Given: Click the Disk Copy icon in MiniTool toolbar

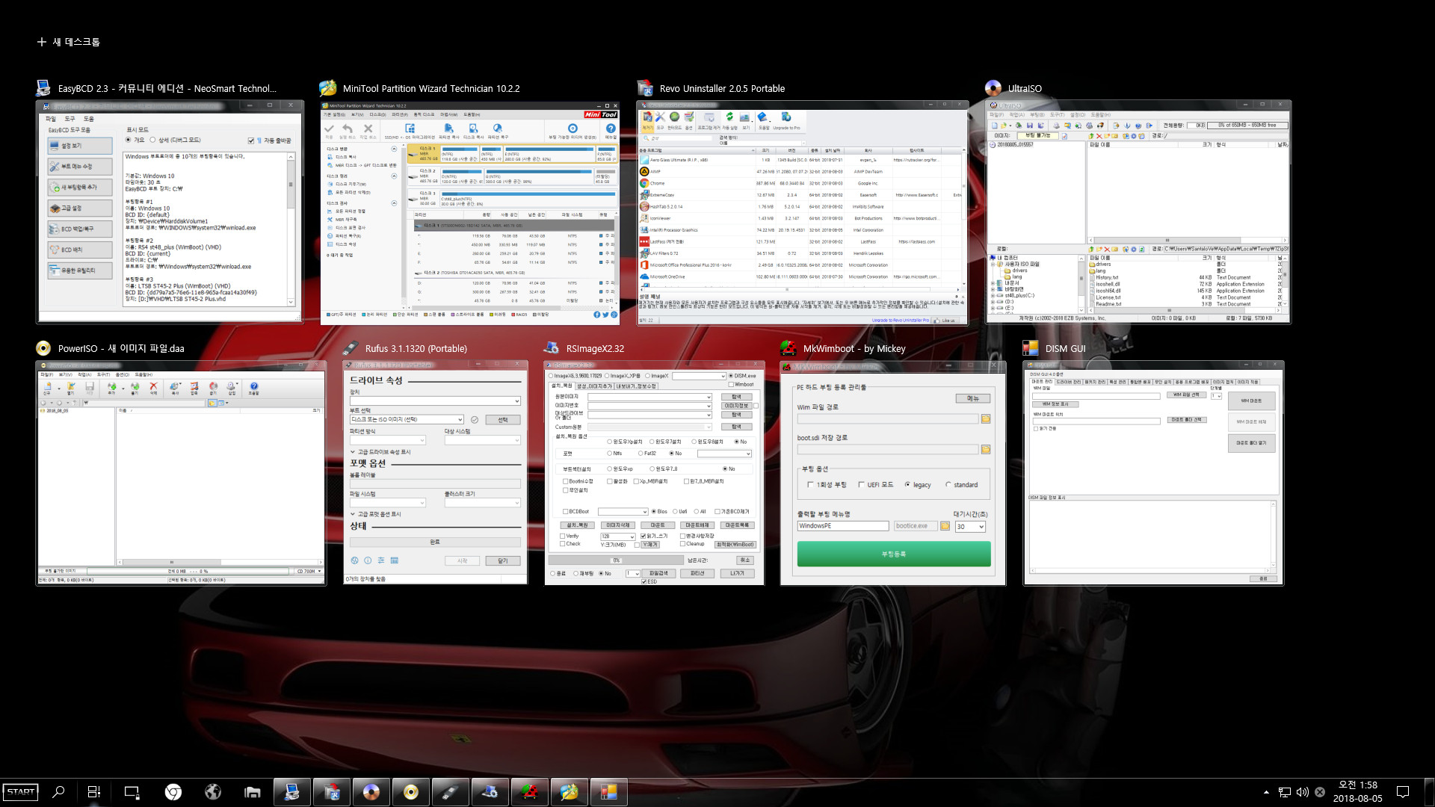Looking at the screenshot, I should [473, 129].
